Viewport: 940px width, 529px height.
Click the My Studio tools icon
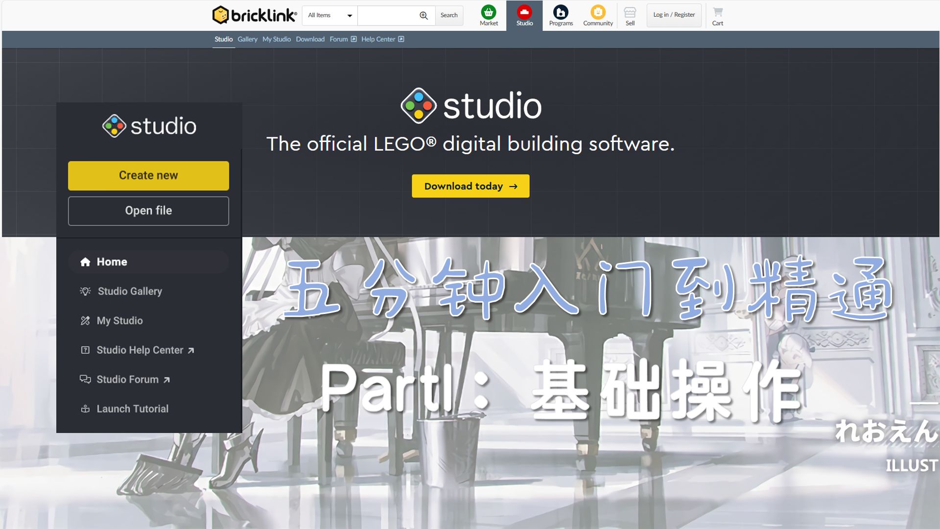tap(85, 320)
